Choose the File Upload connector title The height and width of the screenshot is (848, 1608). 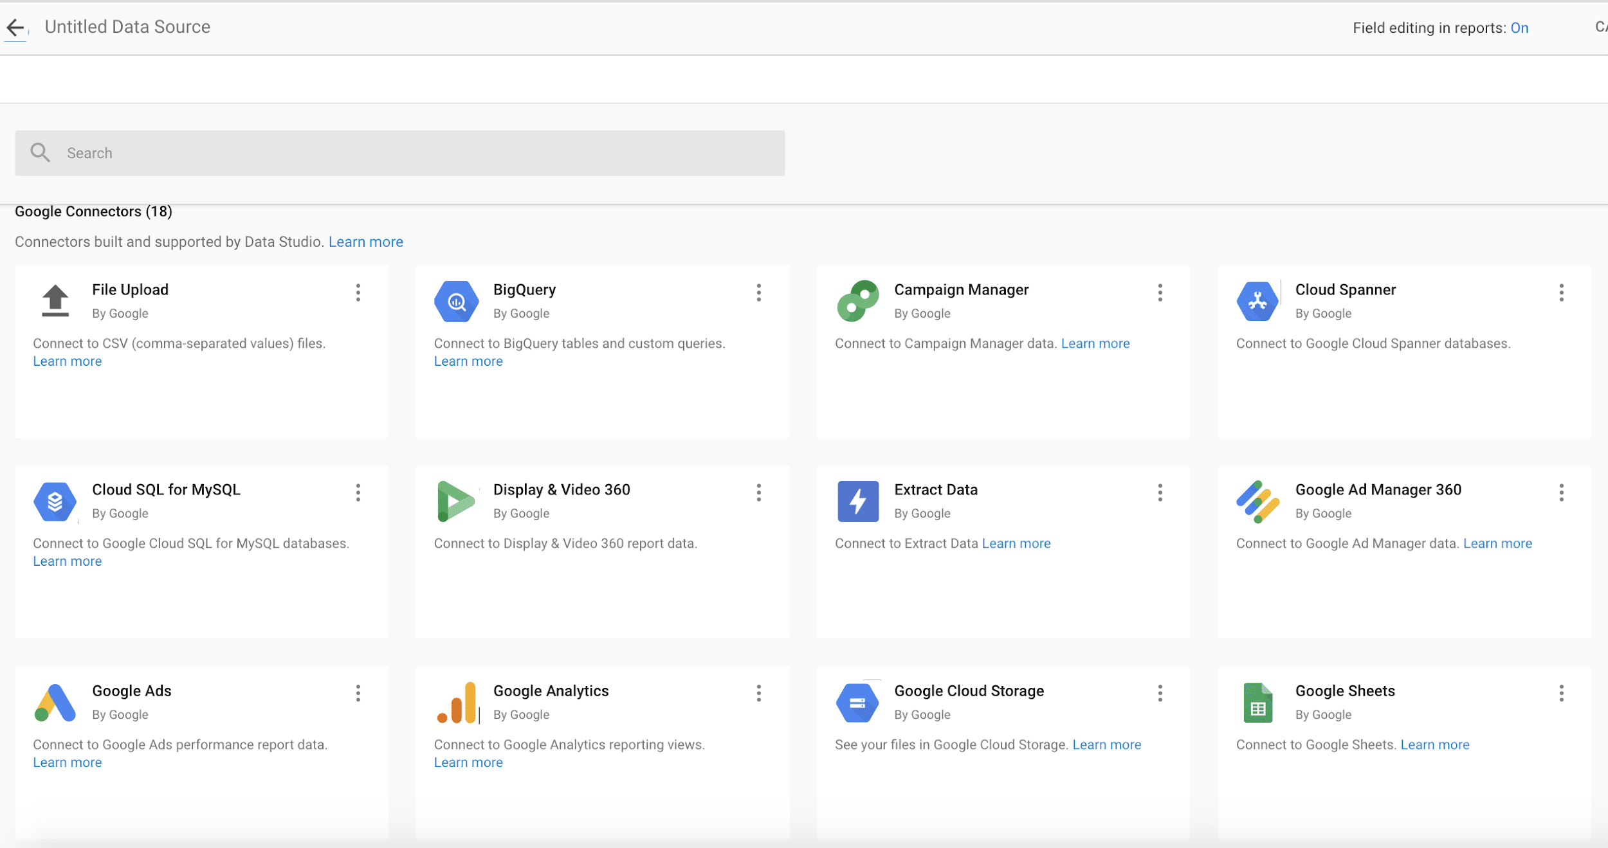coord(130,290)
